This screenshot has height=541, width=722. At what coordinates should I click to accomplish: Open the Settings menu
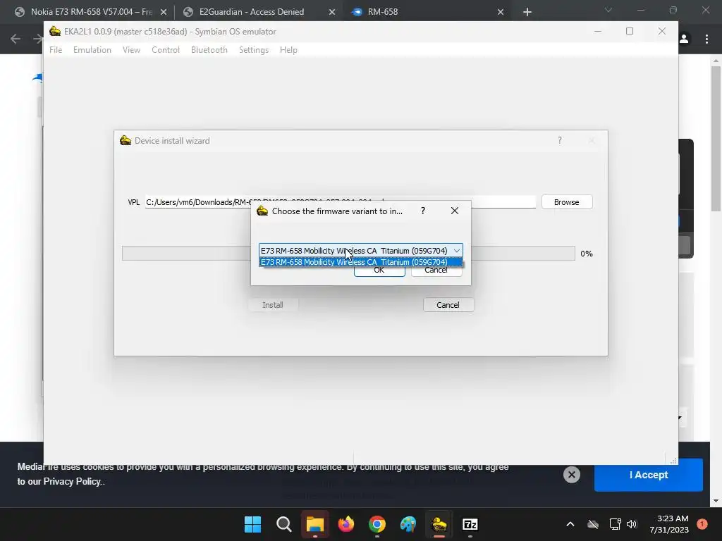point(254,50)
